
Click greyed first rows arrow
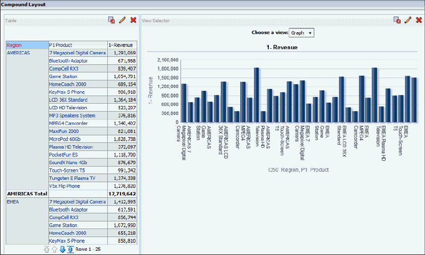(47, 249)
